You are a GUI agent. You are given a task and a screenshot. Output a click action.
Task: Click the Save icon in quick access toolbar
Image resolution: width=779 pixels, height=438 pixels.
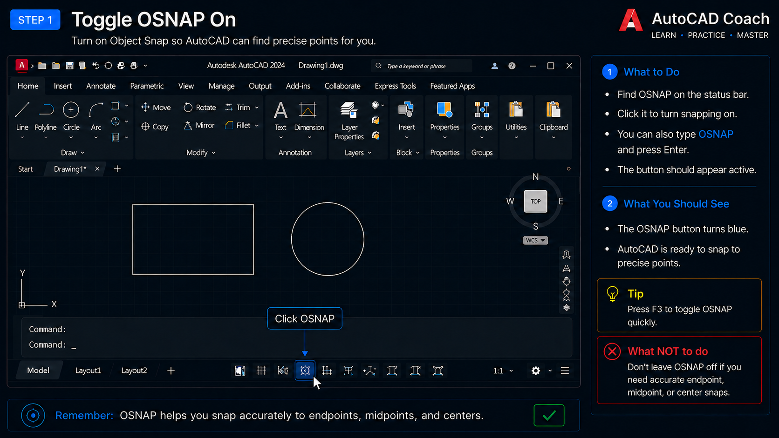tap(69, 66)
